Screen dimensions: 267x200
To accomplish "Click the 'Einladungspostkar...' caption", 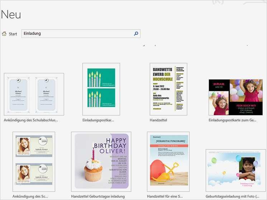I will pyautogui.click(x=98, y=120).
